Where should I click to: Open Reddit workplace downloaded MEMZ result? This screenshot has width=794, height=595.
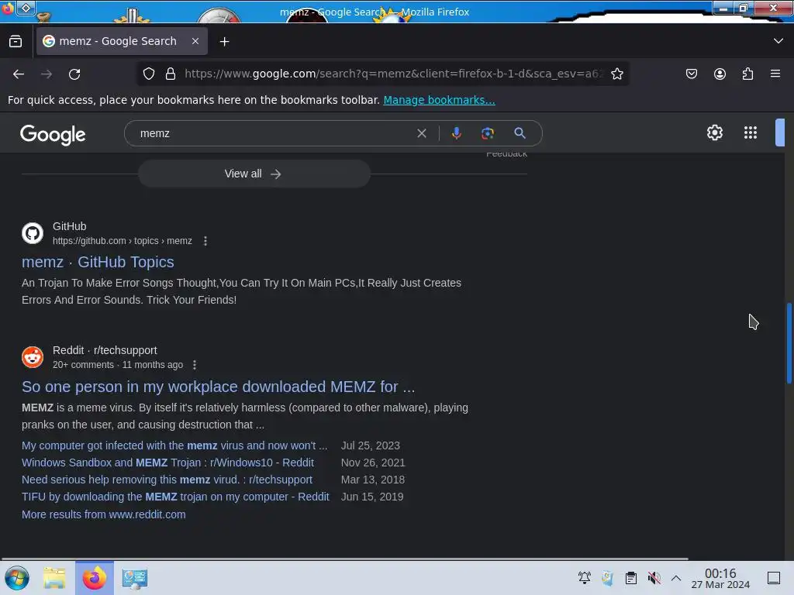click(218, 387)
